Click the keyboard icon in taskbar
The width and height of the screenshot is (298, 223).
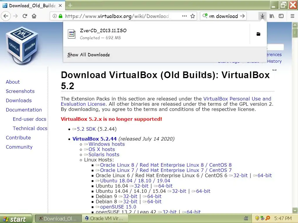(246, 218)
